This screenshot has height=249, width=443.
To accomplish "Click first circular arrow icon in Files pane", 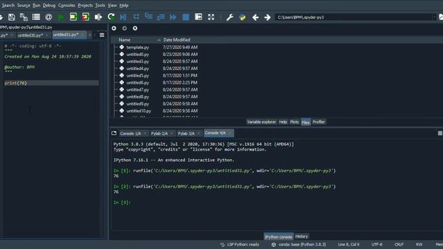I will [114, 28].
